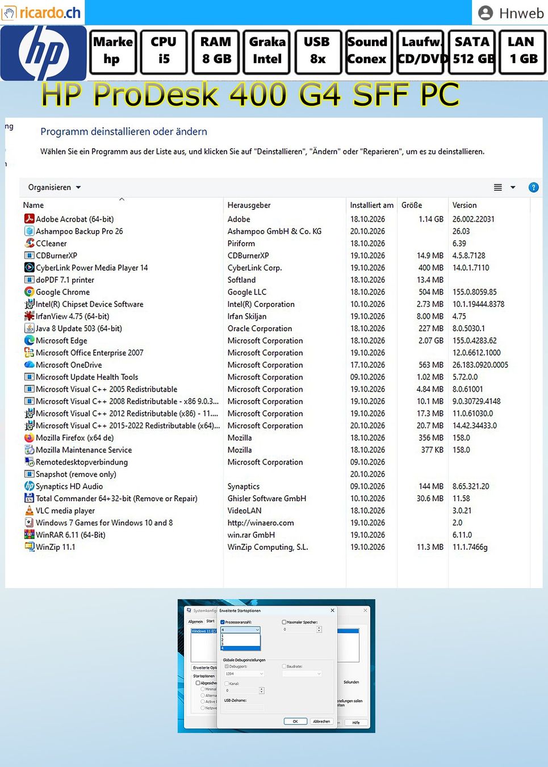This screenshot has width=548, height=767.
Task: Click the Ashampoo Backup Pro 26 icon
Action: [x=29, y=231]
